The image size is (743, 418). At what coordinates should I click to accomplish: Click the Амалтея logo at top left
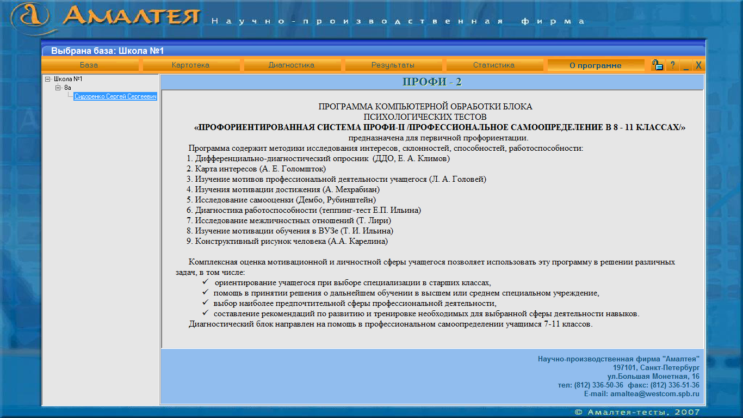pos(106,18)
